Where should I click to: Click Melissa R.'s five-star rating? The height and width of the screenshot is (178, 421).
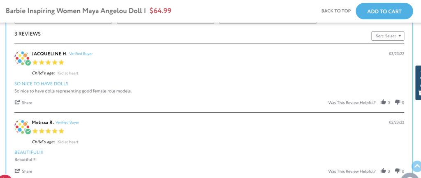(49, 131)
